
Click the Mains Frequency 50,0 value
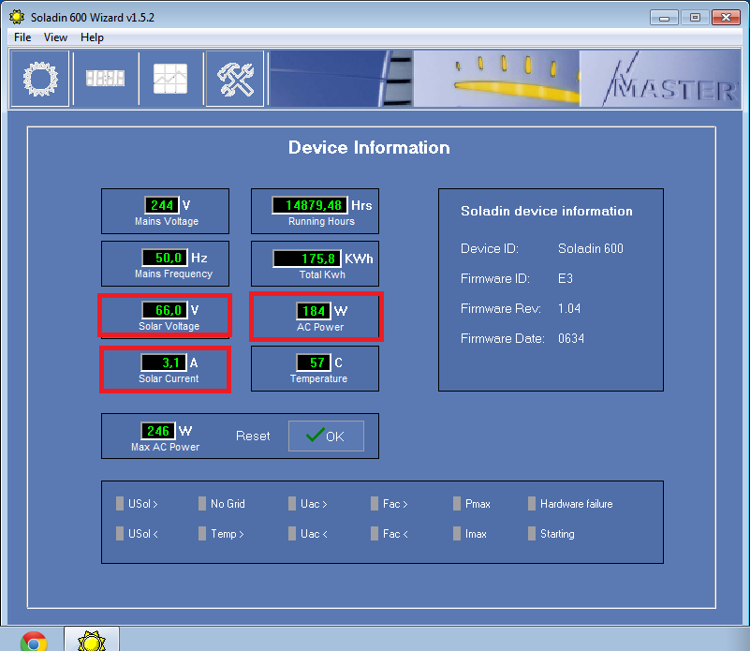point(165,258)
